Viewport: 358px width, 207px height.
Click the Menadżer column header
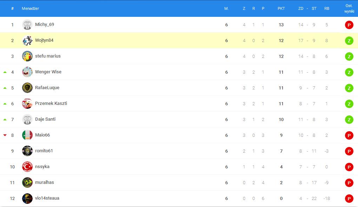coord(30,8)
